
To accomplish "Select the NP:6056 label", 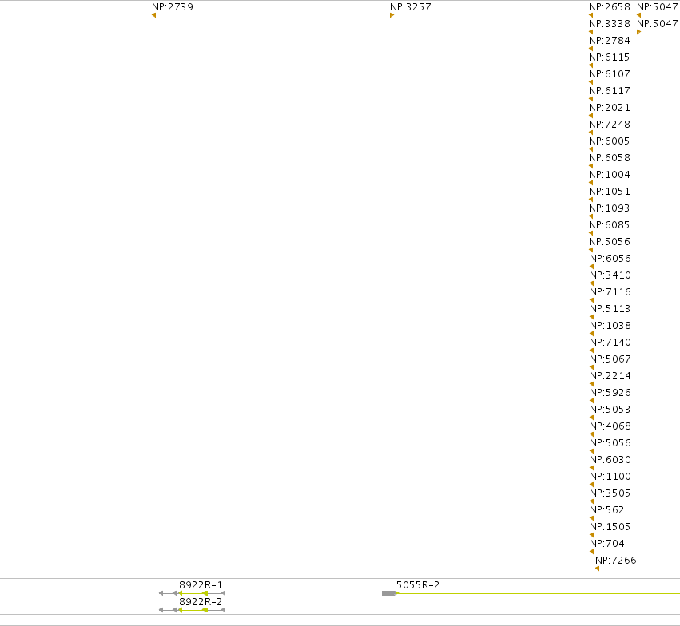I will tap(610, 259).
